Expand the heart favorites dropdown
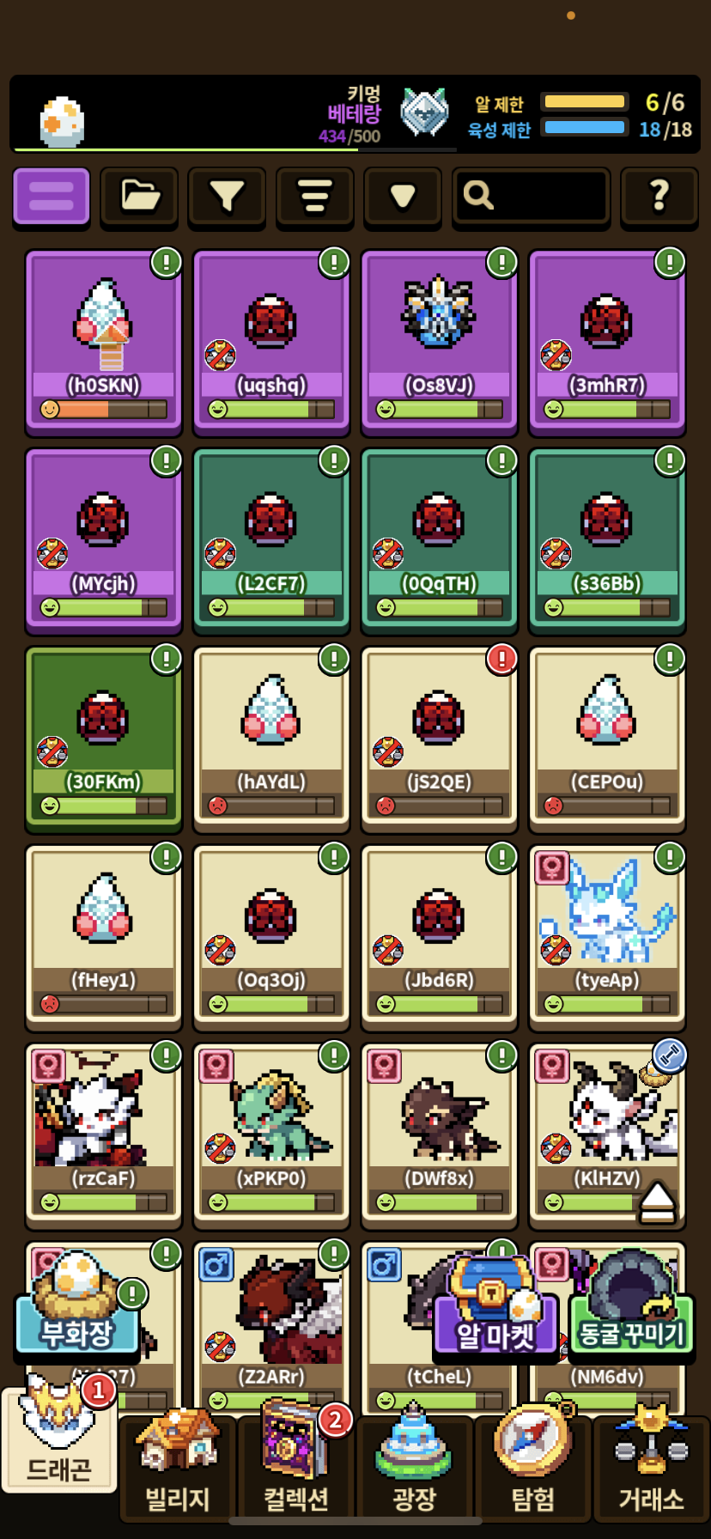Image resolution: width=711 pixels, height=1539 pixels. click(x=403, y=197)
